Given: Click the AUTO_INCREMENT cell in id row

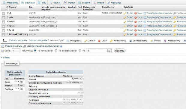Looking at the screenshot, I should tap(112, 13).
